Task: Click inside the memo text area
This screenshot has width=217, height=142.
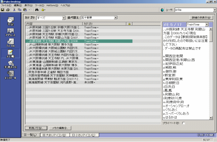Action: coord(186,73)
